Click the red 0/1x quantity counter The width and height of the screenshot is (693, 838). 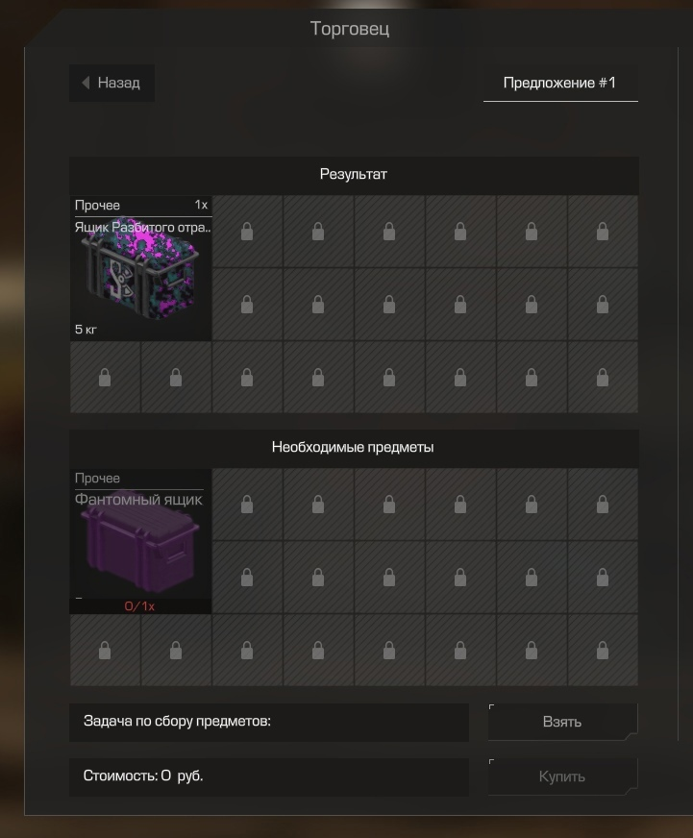point(139,606)
